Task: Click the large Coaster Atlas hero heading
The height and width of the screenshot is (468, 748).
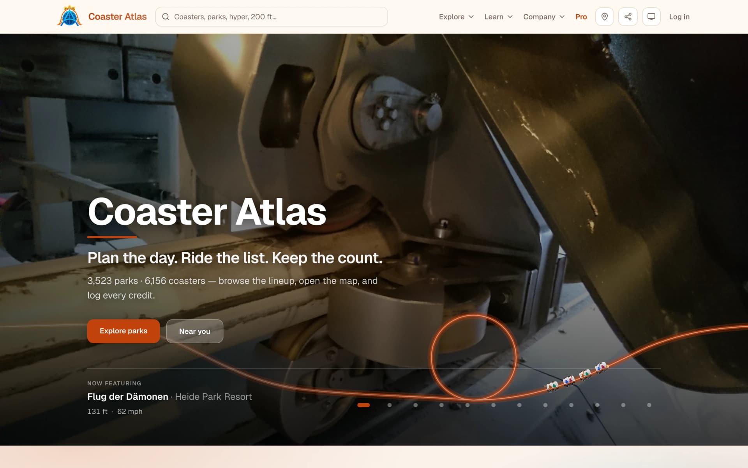Action: click(x=207, y=211)
